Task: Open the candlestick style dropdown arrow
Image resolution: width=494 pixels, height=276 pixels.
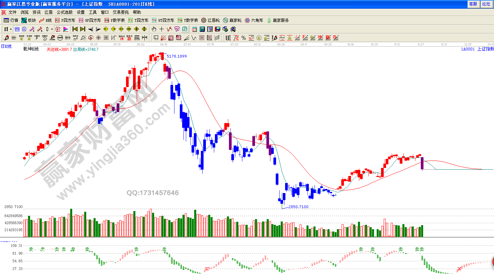Action: click(52, 29)
